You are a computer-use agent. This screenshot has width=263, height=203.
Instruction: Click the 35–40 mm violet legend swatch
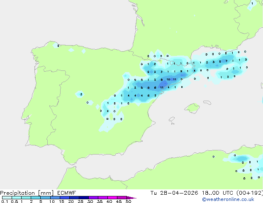point(103,198)
